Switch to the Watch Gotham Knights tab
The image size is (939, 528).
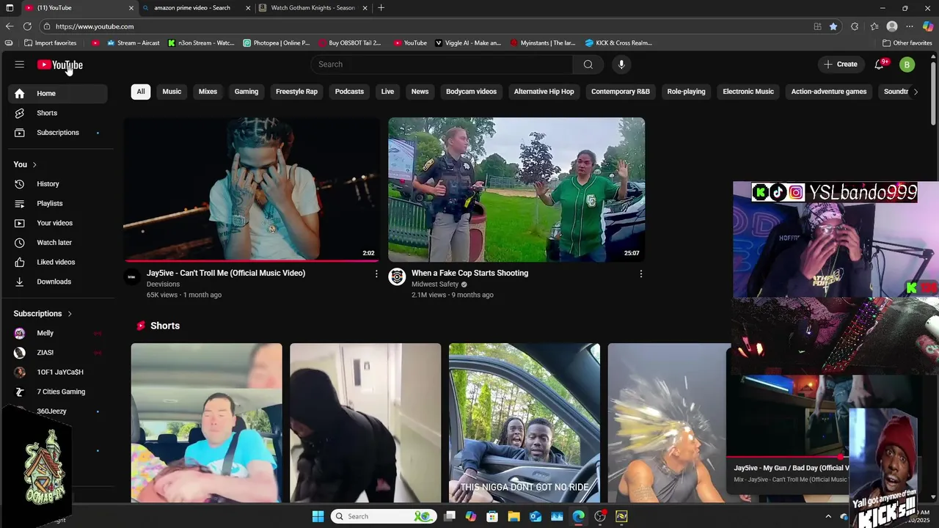click(313, 8)
